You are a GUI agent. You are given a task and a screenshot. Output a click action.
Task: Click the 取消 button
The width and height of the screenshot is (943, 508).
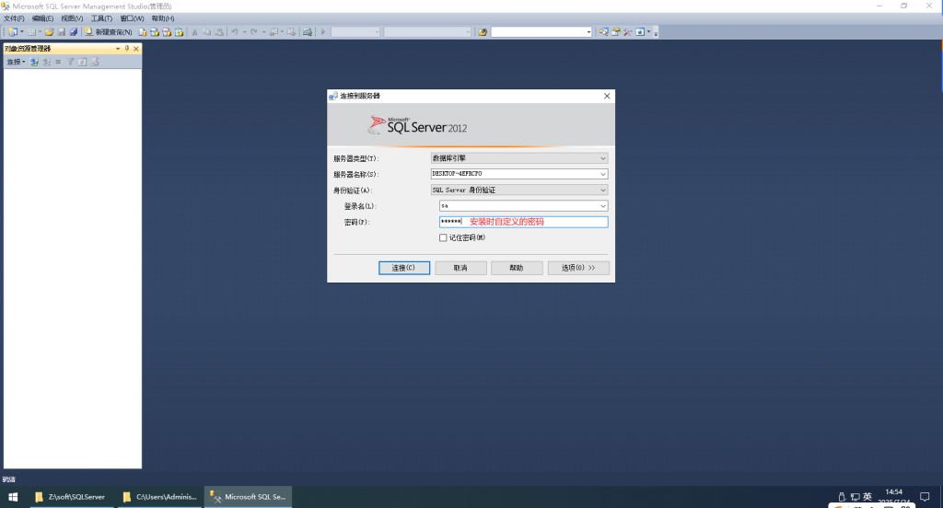coord(460,268)
